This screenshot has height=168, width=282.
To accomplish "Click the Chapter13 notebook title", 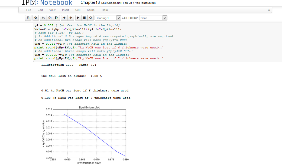I will [90, 3].
